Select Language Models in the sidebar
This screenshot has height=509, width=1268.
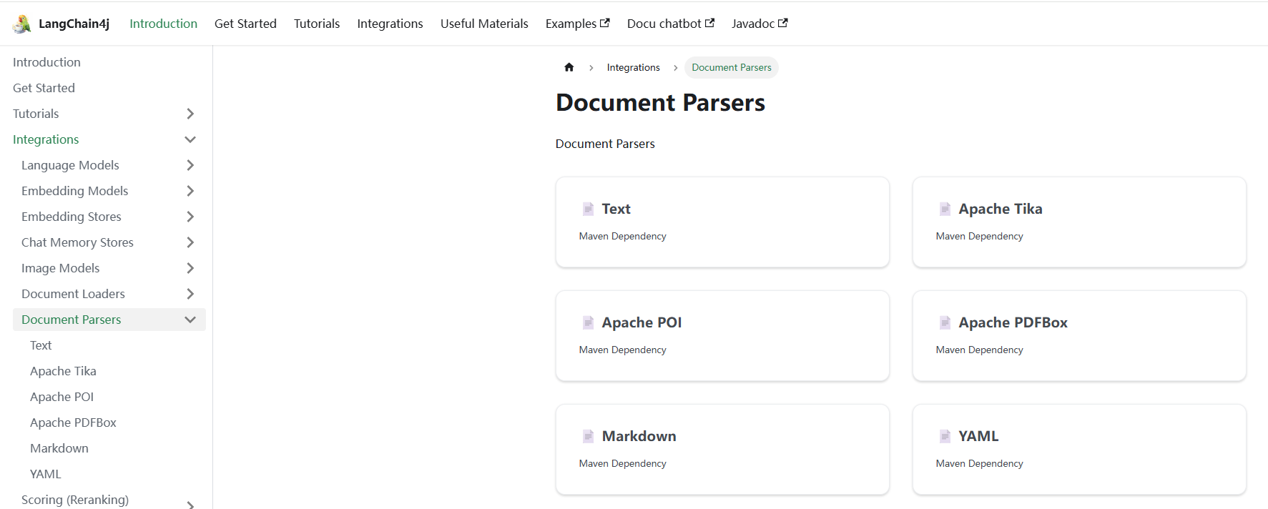[x=70, y=165]
